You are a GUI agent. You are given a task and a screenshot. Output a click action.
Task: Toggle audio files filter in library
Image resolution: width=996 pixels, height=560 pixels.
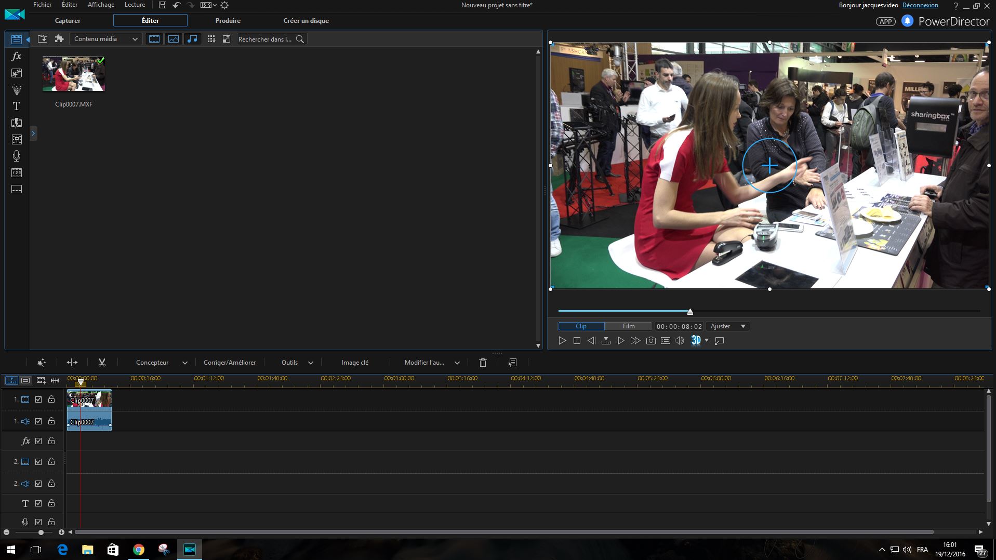coord(192,39)
